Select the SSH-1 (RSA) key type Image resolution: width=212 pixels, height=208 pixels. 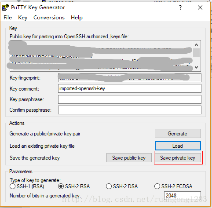[x=27, y=186]
